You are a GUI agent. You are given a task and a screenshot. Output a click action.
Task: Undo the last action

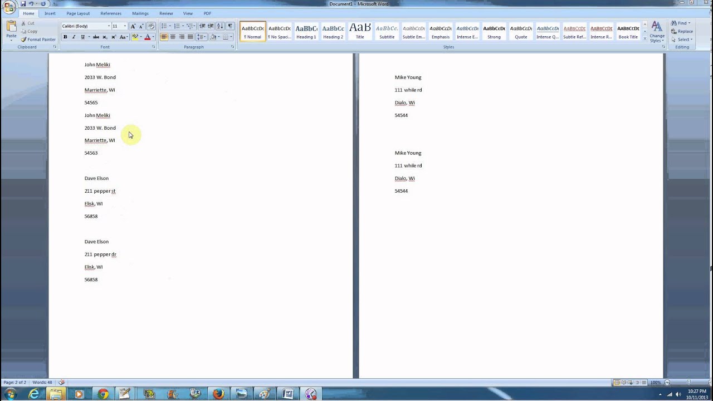tap(31, 4)
